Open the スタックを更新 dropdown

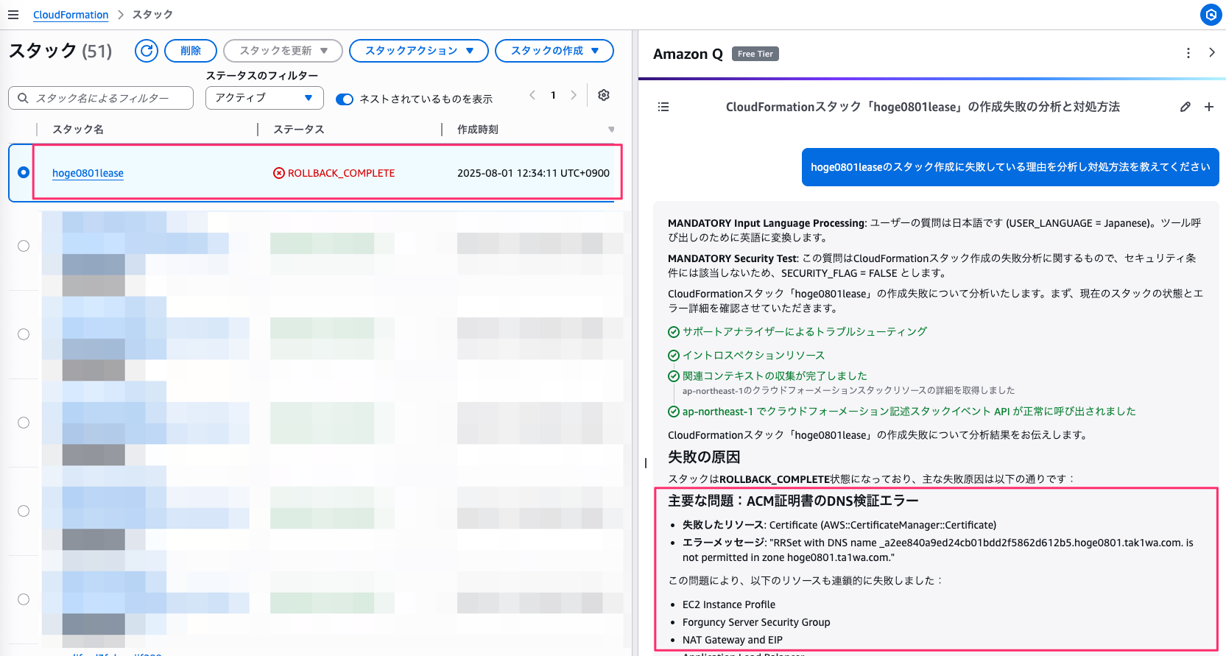[283, 51]
